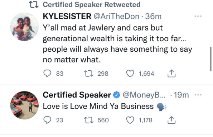Click the vertical scrollbar on the right
The height and width of the screenshot is (137, 213).
coord(211,59)
